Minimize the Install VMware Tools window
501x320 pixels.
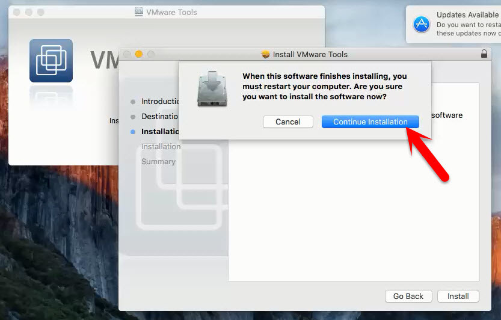139,54
